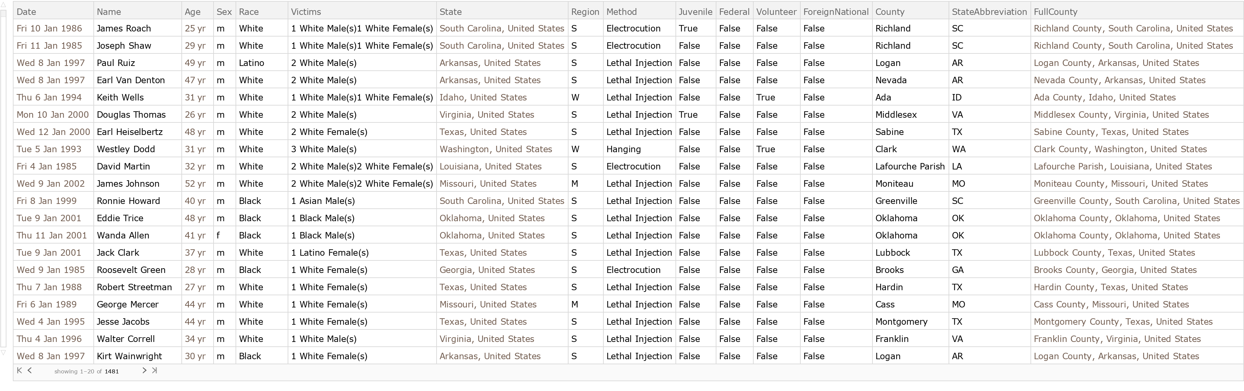Viewport: 1244px width, 391px height.
Task: Select the Victims column header
Action: 306,11
